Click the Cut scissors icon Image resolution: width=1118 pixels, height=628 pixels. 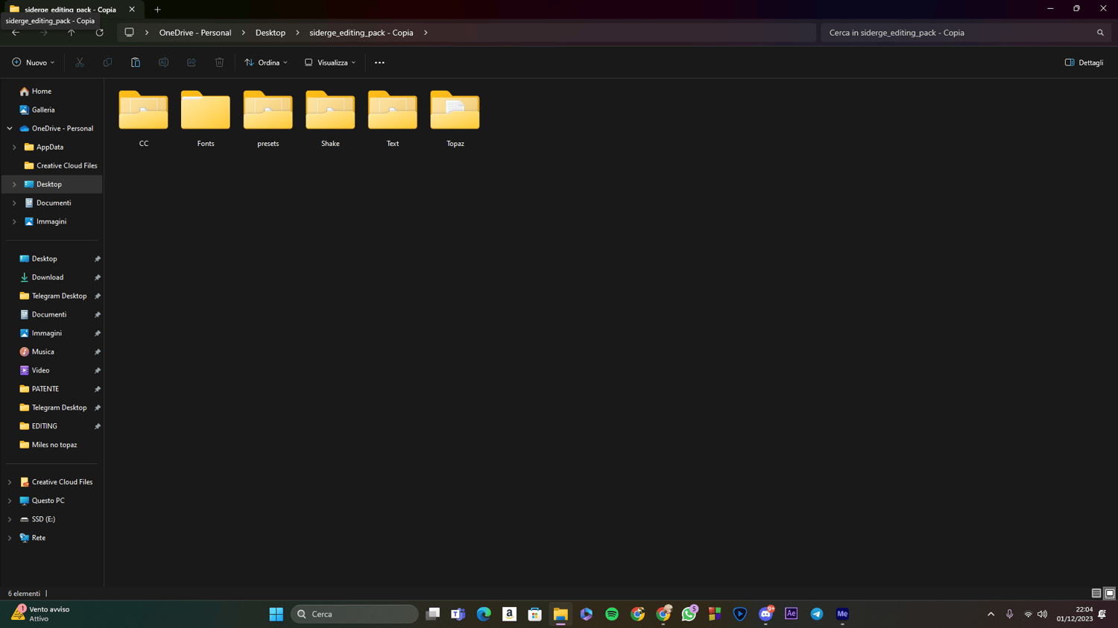pyautogui.click(x=80, y=63)
